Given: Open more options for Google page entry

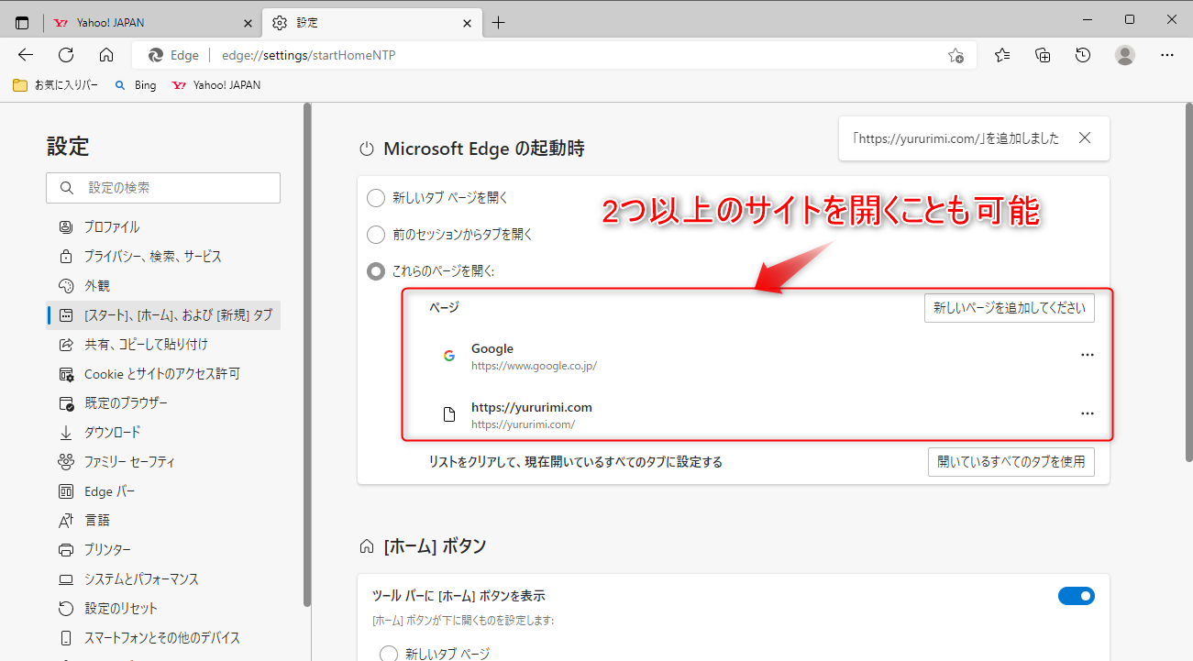Looking at the screenshot, I should coord(1088,355).
